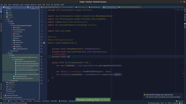Collapse the main folder node

[x=7, y=21]
